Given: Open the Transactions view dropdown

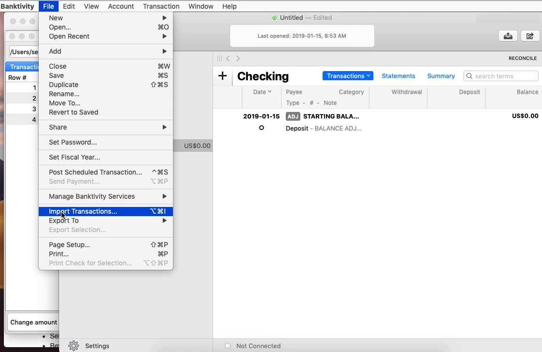Looking at the screenshot, I should click(348, 76).
